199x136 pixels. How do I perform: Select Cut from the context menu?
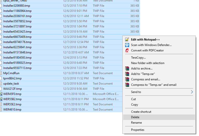(x=133, y=99)
